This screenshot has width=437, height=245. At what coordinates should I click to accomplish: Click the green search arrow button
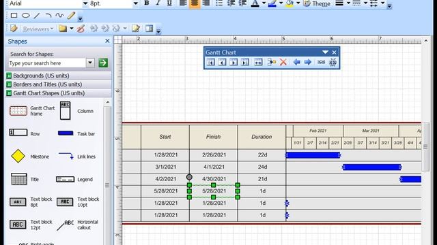coord(103,63)
